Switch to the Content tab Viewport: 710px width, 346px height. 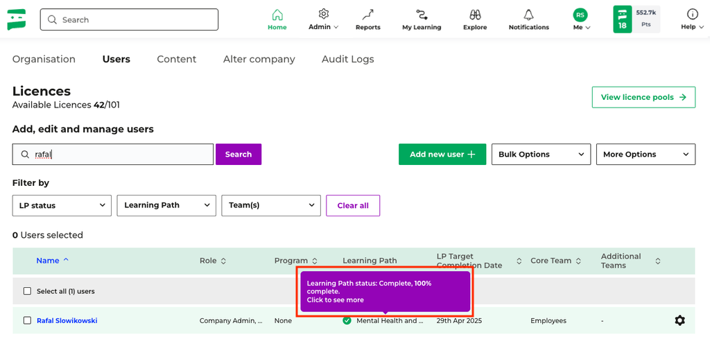(176, 60)
